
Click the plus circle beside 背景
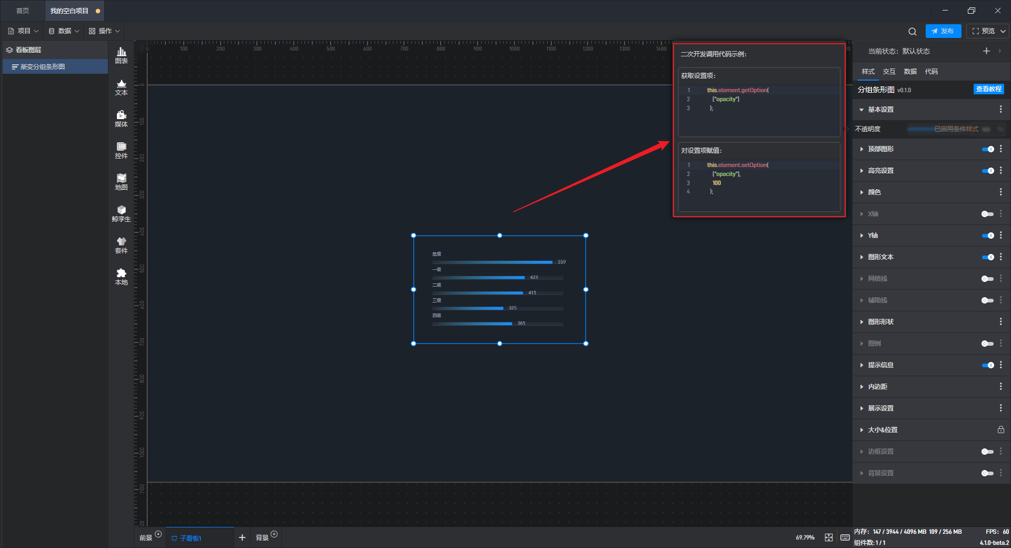[x=274, y=534]
